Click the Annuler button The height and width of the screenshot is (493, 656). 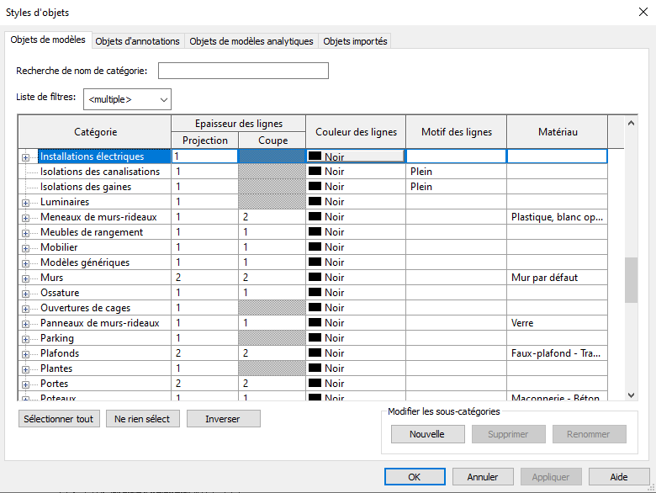pyautogui.click(x=483, y=477)
